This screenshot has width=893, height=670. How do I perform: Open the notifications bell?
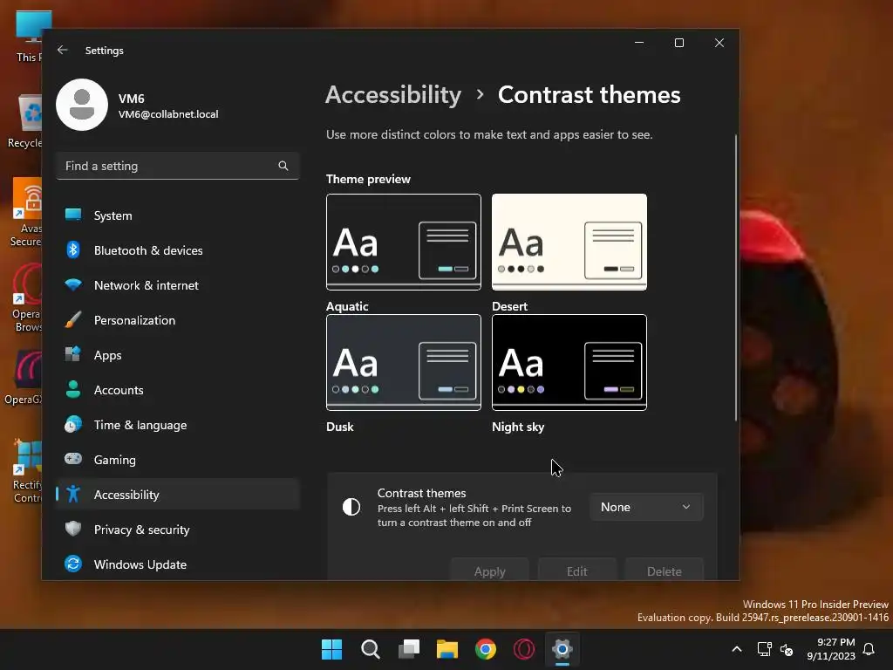pyautogui.click(x=869, y=649)
